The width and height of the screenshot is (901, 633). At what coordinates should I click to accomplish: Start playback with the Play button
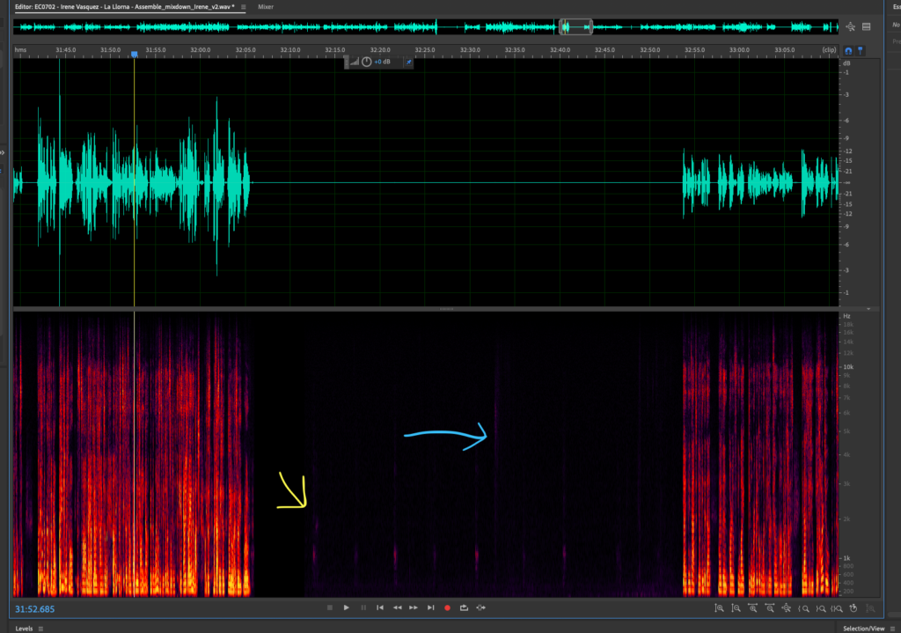346,607
